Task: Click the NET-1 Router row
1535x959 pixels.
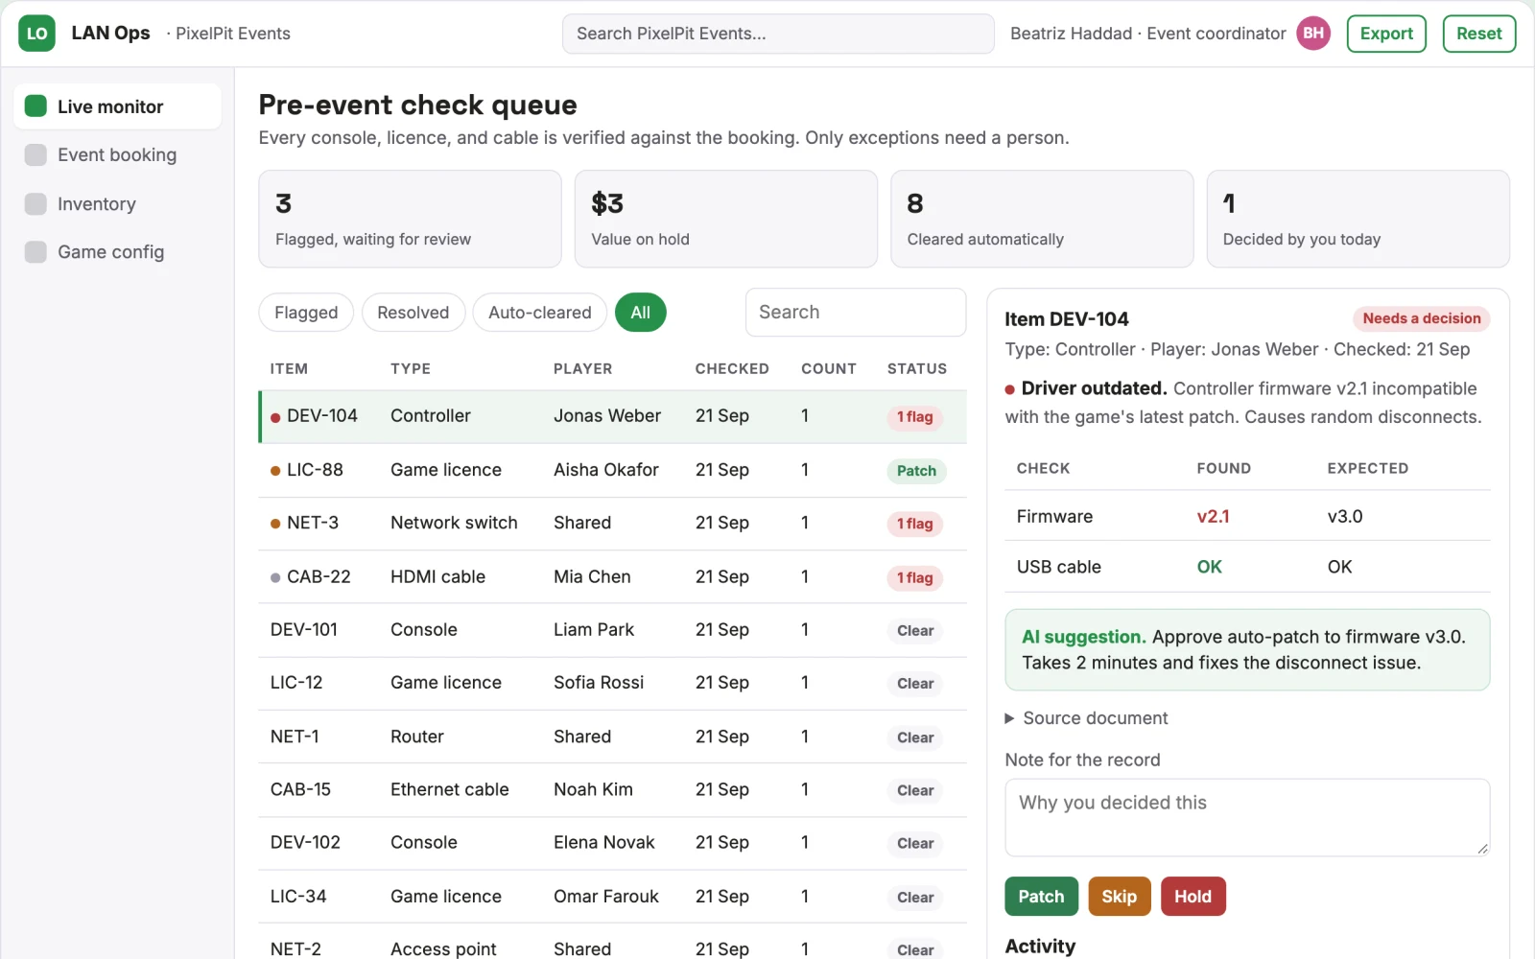Action: (x=612, y=737)
